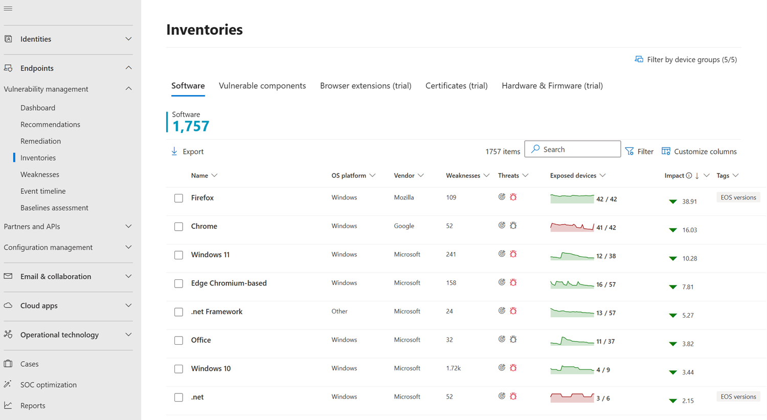Open the Baselines assessment link
The width and height of the screenshot is (767, 420).
tap(54, 208)
